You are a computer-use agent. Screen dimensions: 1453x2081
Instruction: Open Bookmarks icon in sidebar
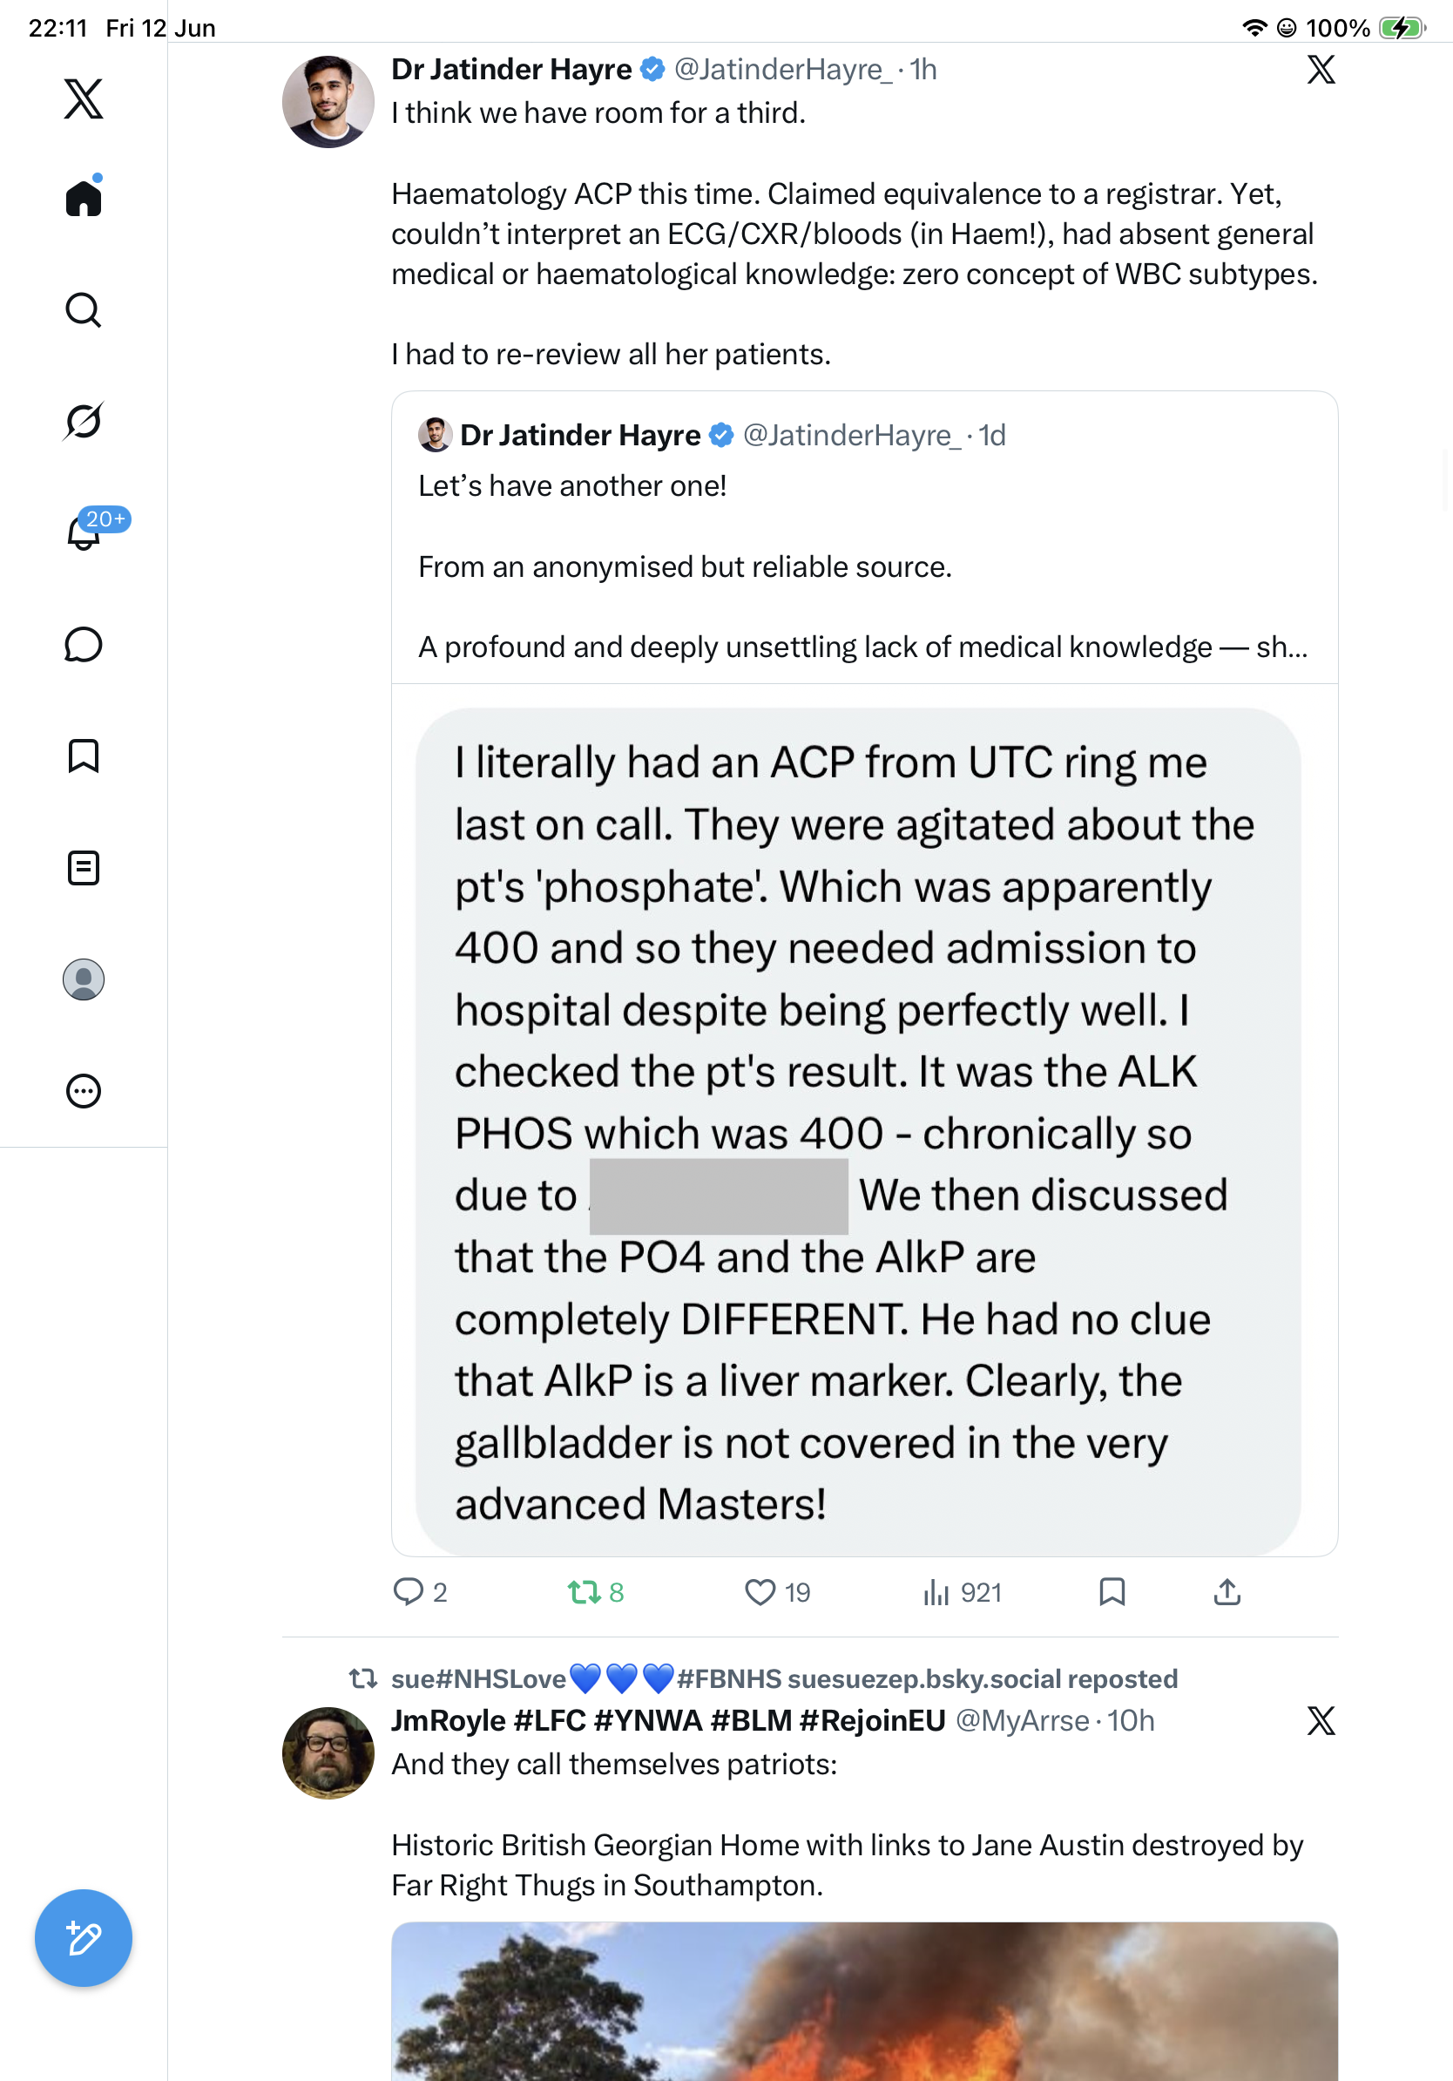click(x=84, y=756)
